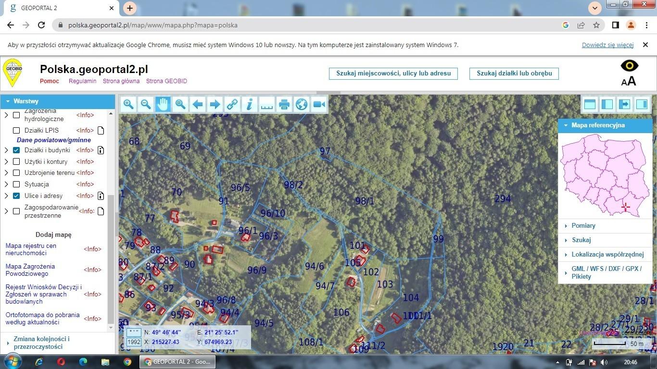This screenshot has width=657, height=369.
Task: Check the Uzbrojenie terenu layer
Action: [x=16, y=172]
